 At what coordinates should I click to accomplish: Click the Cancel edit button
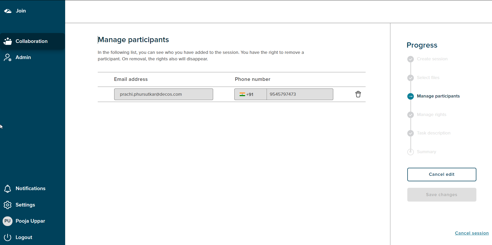pyautogui.click(x=441, y=174)
